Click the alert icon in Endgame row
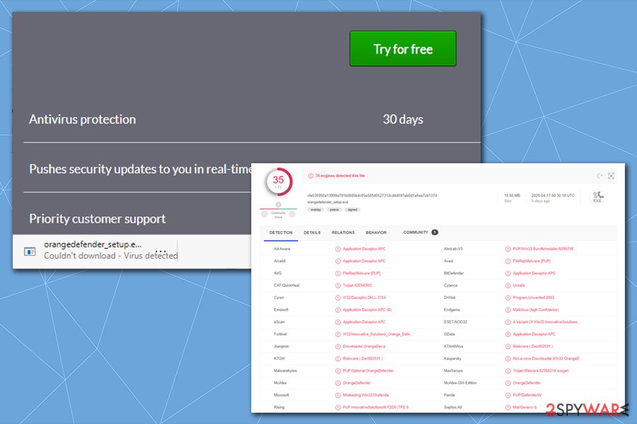 (507, 310)
